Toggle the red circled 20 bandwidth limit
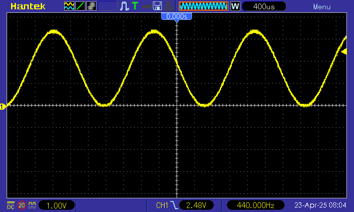 pyautogui.click(x=21, y=205)
